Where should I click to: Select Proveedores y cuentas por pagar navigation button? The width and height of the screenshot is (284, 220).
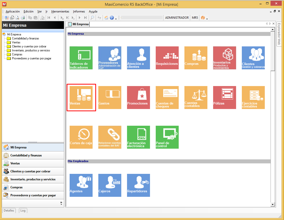(33, 195)
